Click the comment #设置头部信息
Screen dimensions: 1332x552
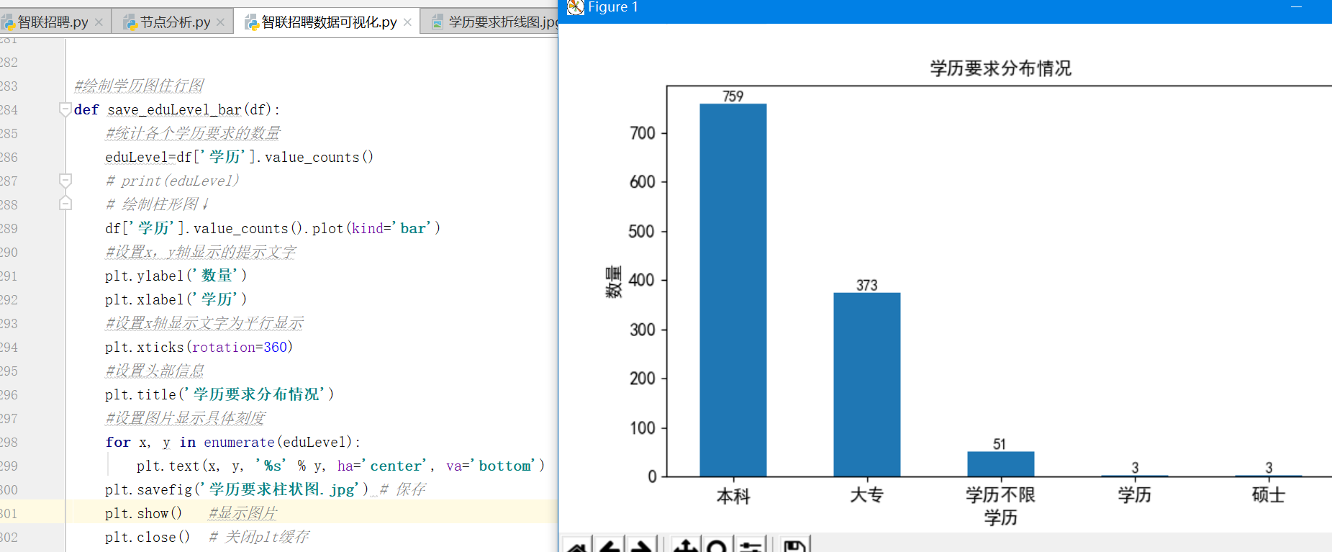[x=155, y=371]
